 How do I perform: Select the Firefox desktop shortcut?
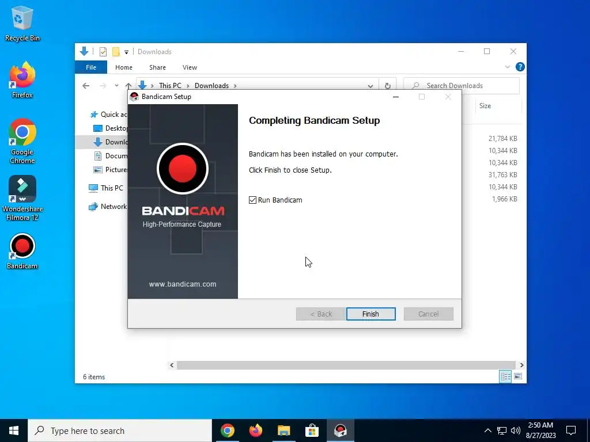[22, 80]
